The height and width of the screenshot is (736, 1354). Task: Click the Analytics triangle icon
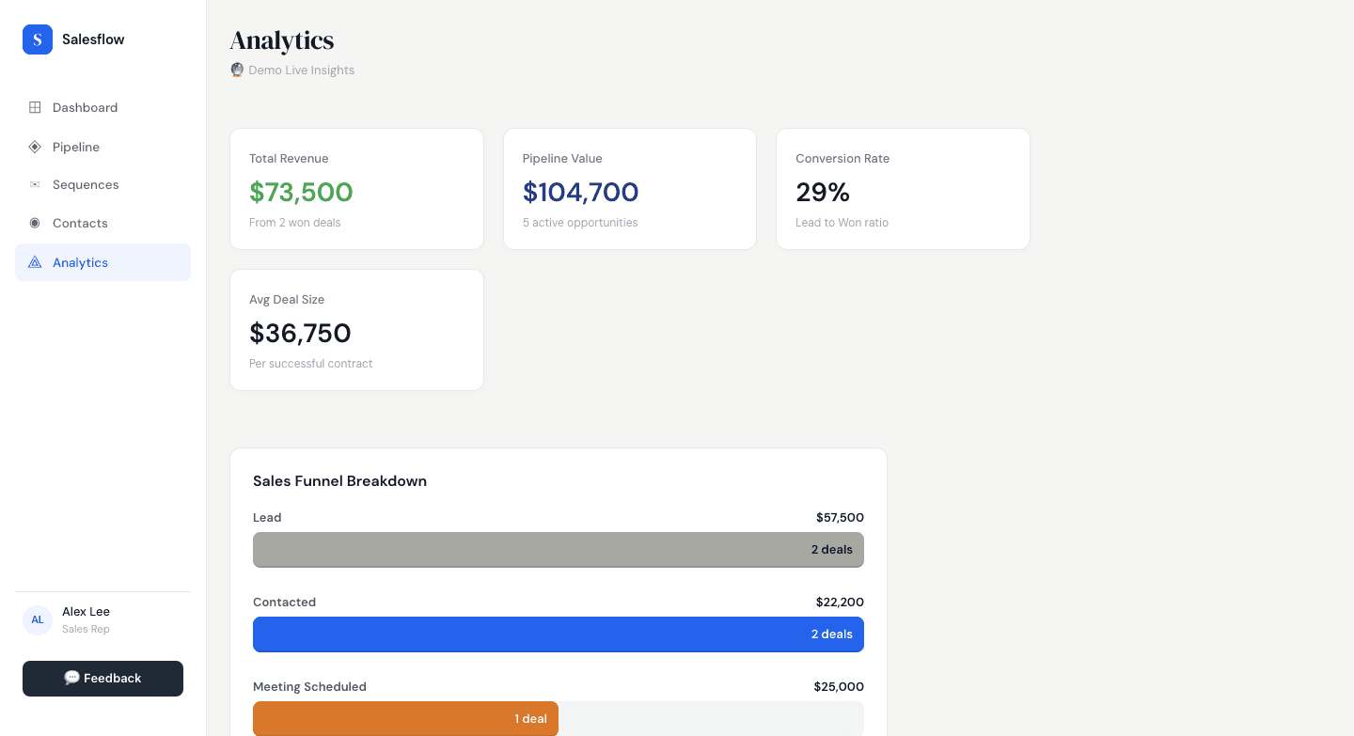click(x=35, y=262)
